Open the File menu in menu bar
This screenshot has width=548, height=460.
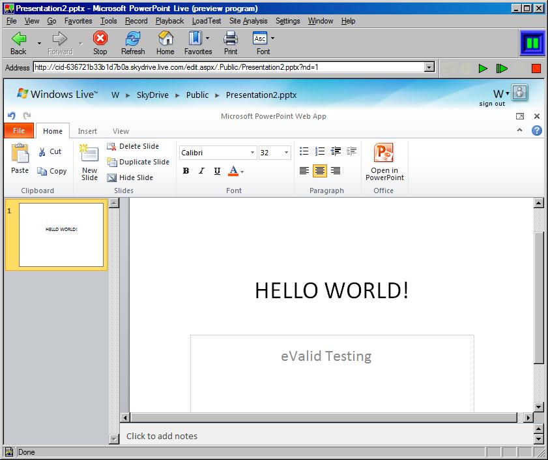click(x=12, y=21)
